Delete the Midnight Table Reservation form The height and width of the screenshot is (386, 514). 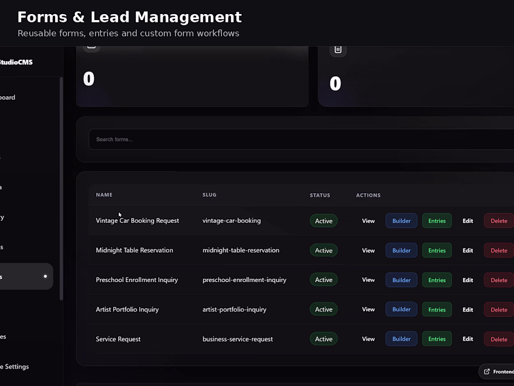(x=499, y=250)
